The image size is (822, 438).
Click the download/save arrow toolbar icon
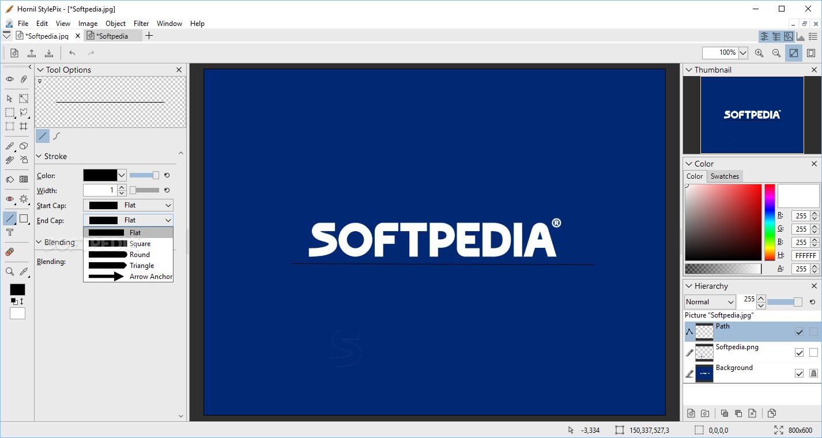coord(49,53)
